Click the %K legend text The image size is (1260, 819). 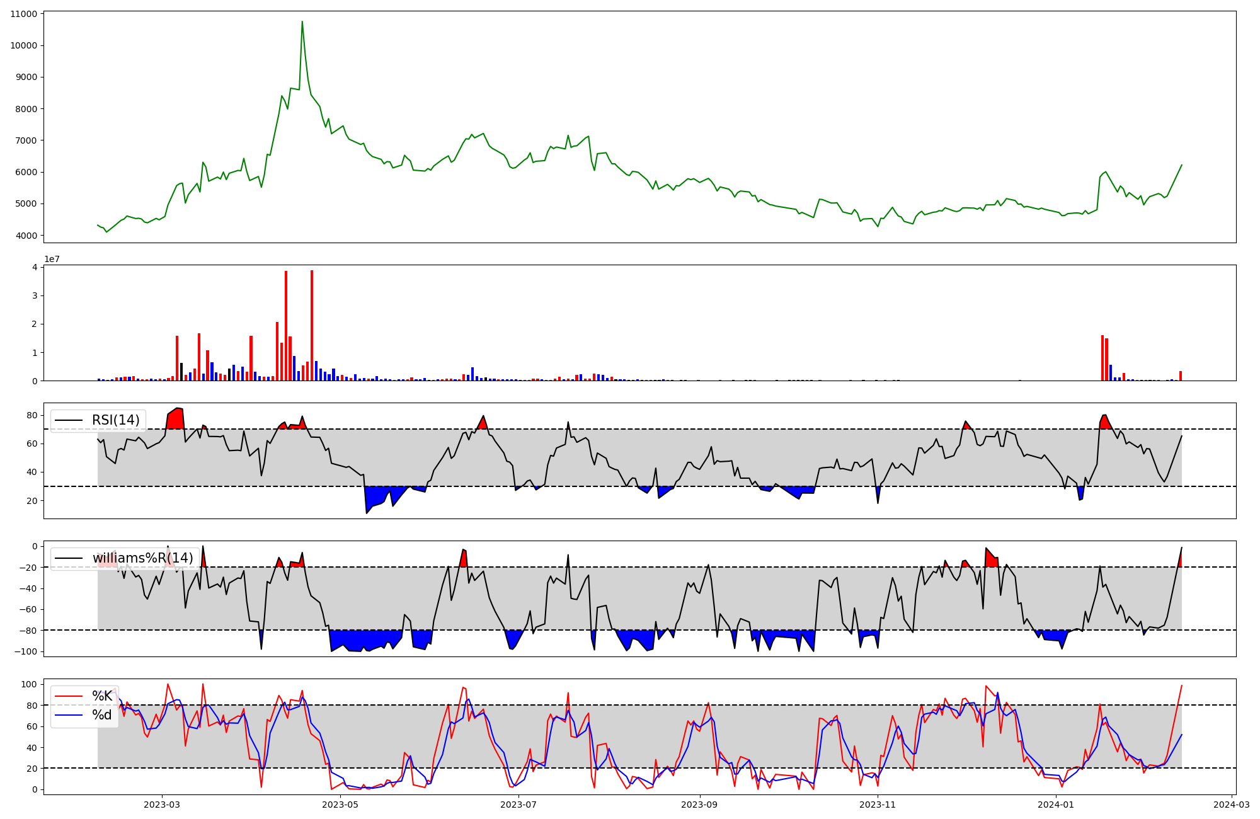(102, 696)
